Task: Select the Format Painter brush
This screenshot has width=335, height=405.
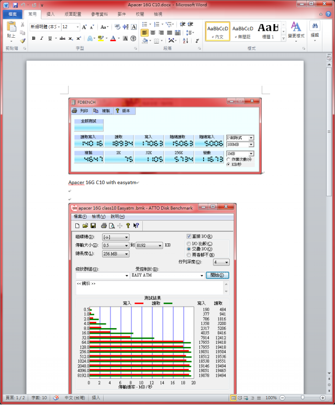Action: click(23, 40)
